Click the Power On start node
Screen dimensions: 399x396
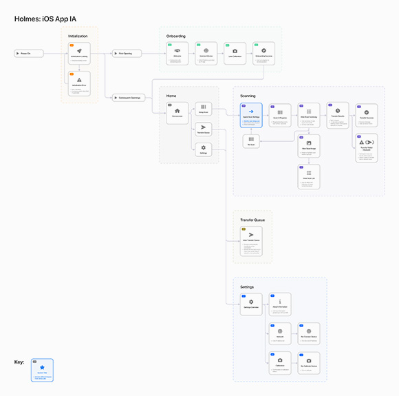pyautogui.click(x=29, y=54)
